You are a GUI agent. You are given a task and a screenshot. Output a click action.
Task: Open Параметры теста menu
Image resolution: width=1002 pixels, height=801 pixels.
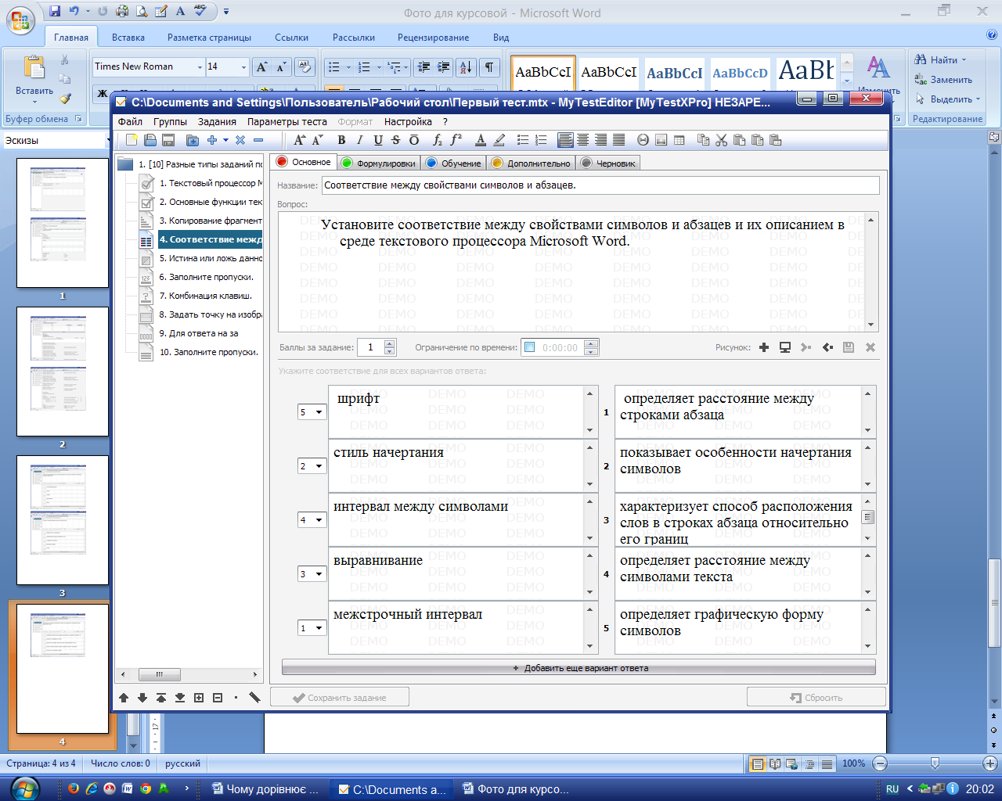(287, 122)
